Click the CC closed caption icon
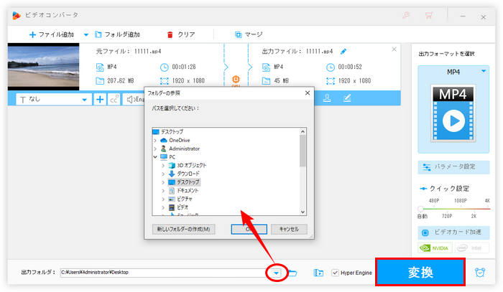This screenshot has width=503, height=292. click(114, 100)
